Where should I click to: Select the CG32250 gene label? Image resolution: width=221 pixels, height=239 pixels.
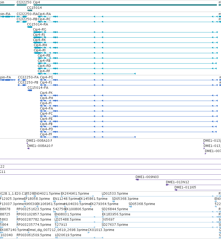tap(24, 2)
